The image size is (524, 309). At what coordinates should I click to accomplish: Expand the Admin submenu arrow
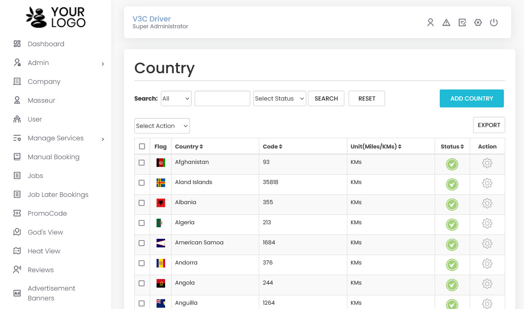tap(103, 64)
